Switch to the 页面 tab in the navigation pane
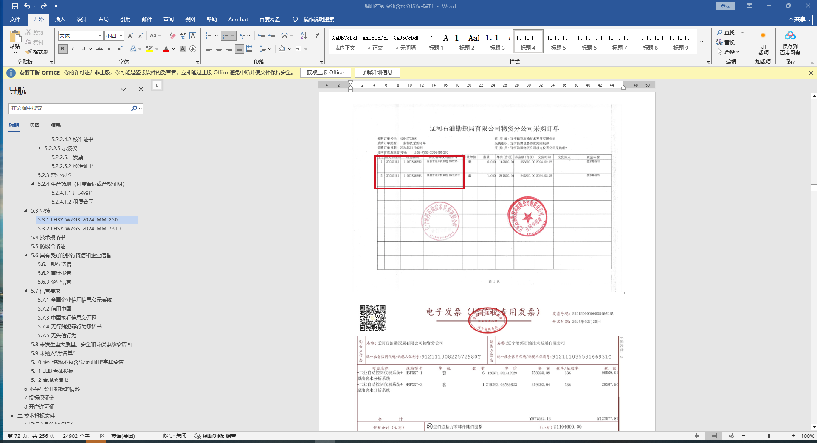 [35, 125]
